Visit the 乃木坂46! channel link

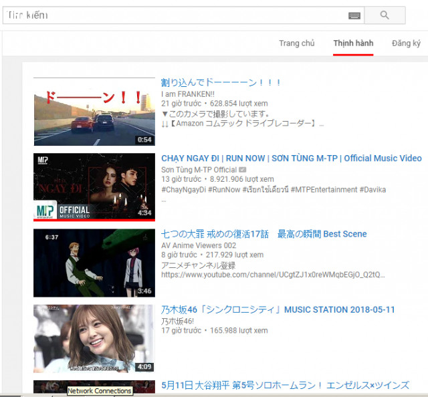[177, 321]
